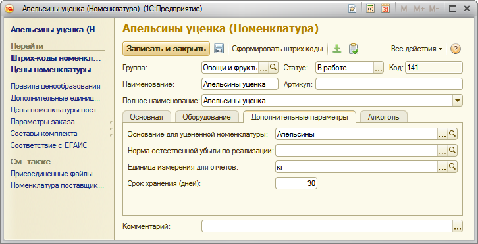This screenshot has height=244, width=478.
Task: Click ellipsis of Основание для уцененной номенклатуры
Action: point(442,134)
